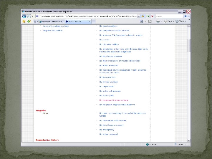Click the Print toolbar icon

pyautogui.click(x=158, y=21)
